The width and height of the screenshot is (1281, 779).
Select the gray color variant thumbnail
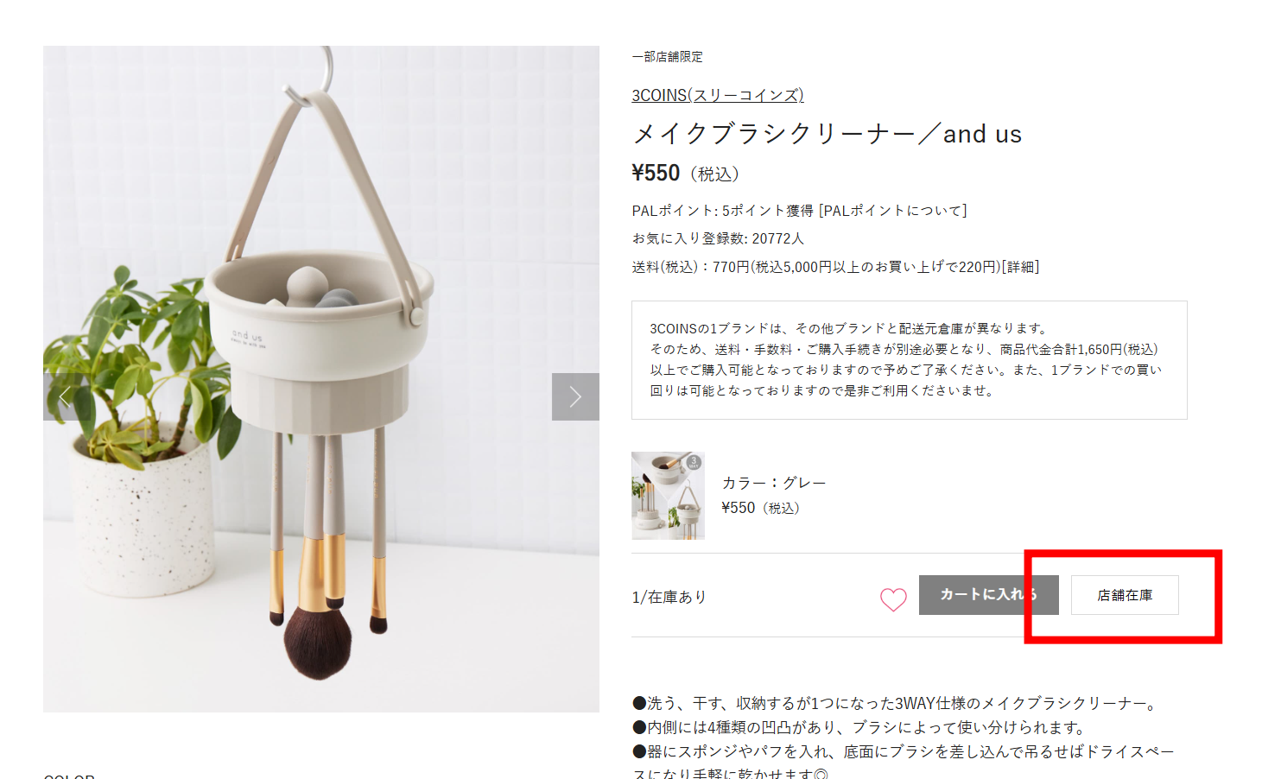pyautogui.click(x=668, y=496)
